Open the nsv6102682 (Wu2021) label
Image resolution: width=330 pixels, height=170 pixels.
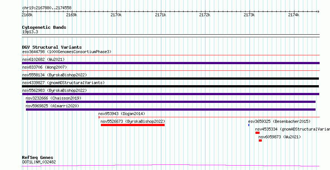pos(43,59)
